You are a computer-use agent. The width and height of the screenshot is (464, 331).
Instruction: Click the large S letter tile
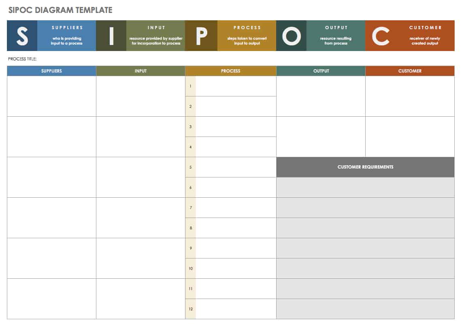(22, 36)
